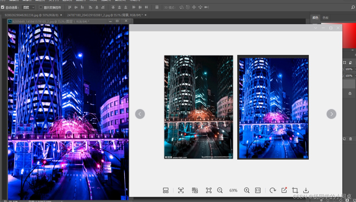Select the 3D camera scale mode icon

point(207,7)
